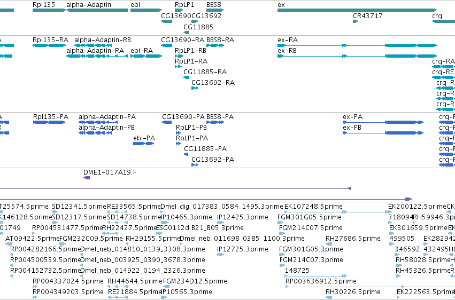Select the FGM301G05.5prime EST label

(x=310, y=217)
